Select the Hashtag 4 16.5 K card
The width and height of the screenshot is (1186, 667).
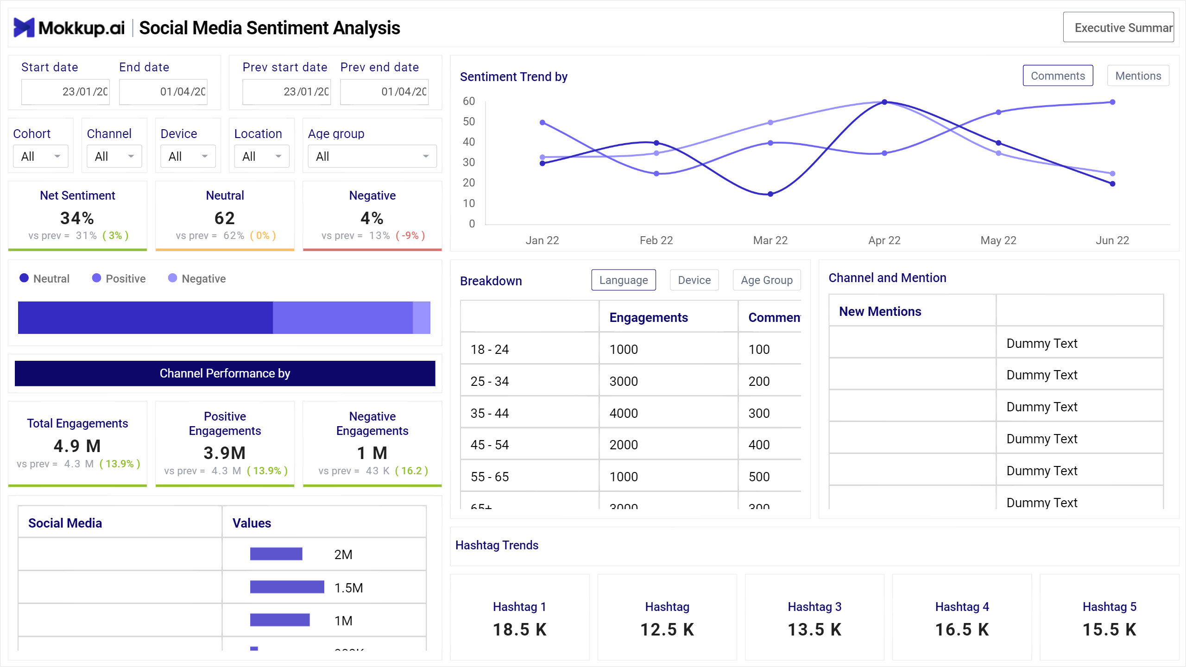pyautogui.click(x=962, y=617)
